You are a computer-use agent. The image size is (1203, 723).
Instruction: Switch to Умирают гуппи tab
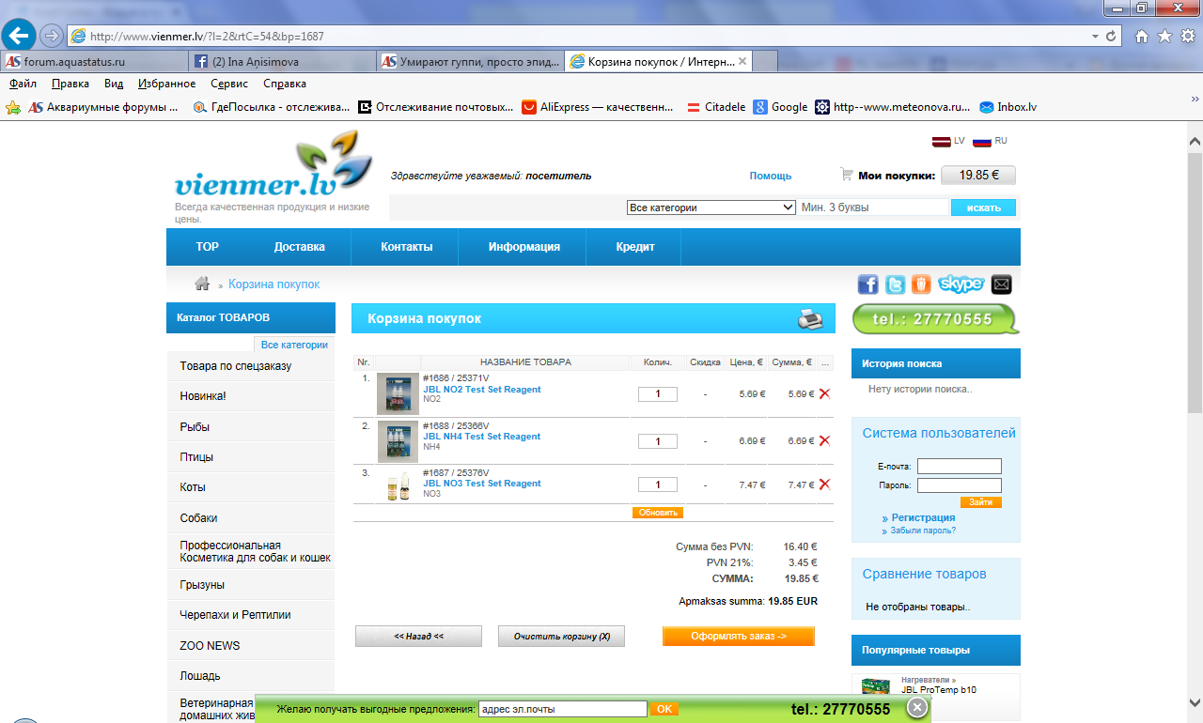(470, 61)
